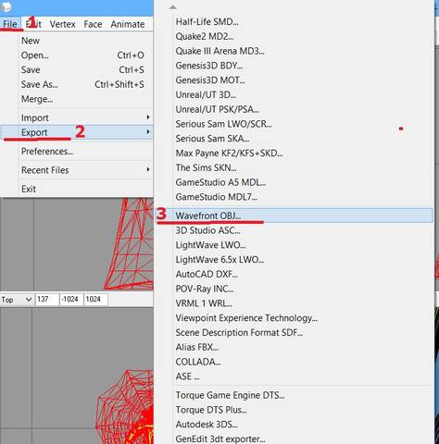This screenshot has width=439, height=444.
Task: Choose Wavefront OBJ export option
Action: click(x=294, y=216)
